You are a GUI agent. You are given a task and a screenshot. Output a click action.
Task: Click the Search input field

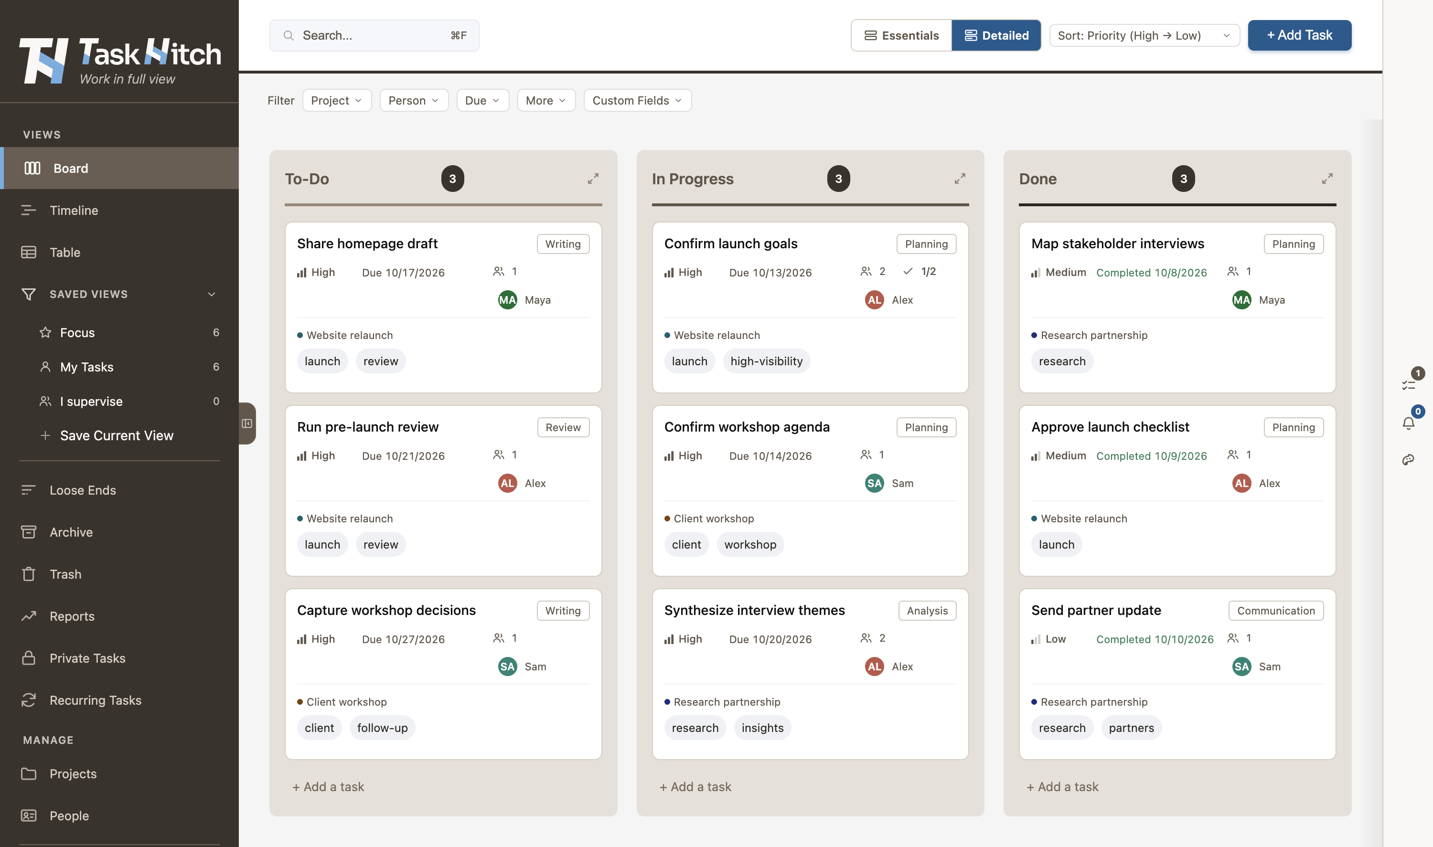tap(374, 35)
